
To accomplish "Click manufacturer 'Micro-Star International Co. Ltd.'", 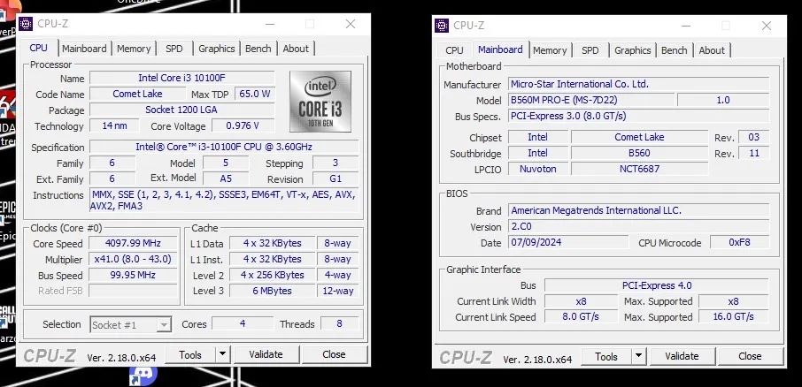I will (638, 84).
